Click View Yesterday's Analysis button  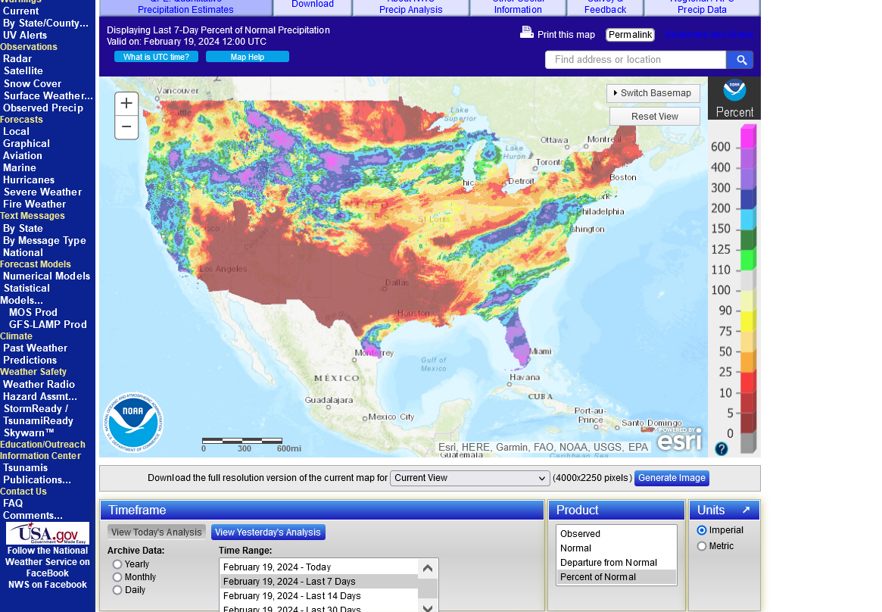[268, 532]
